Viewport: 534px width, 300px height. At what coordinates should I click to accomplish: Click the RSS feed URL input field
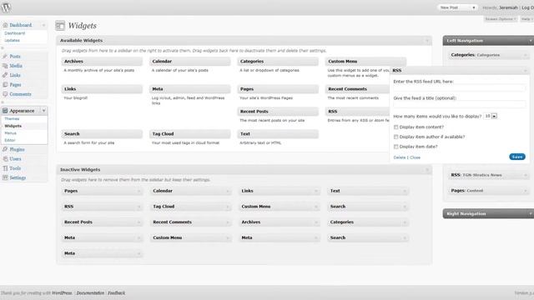click(x=460, y=88)
